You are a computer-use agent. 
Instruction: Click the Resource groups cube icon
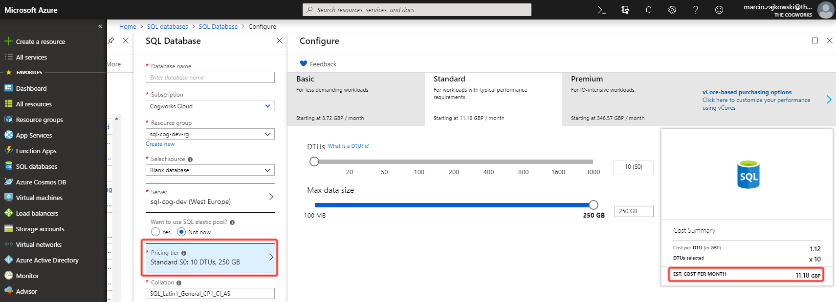coord(8,120)
